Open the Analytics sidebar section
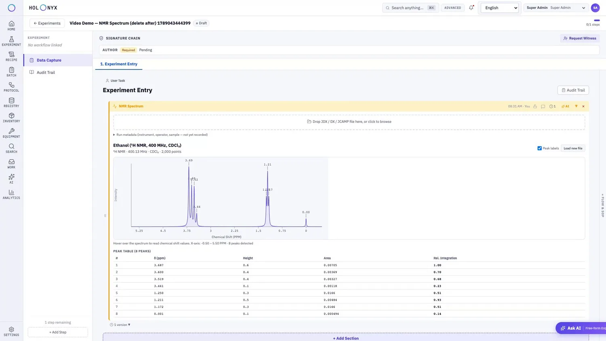 click(x=11, y=194)
